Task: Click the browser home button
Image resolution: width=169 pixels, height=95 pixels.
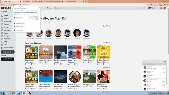Action: pyautogui.click(x=10, y=5)
